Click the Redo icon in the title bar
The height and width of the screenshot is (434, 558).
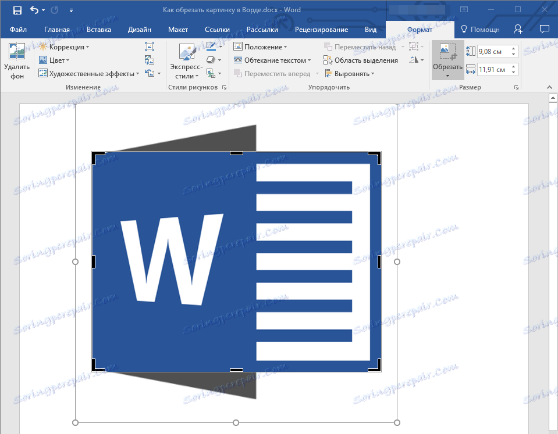[55, 10]
